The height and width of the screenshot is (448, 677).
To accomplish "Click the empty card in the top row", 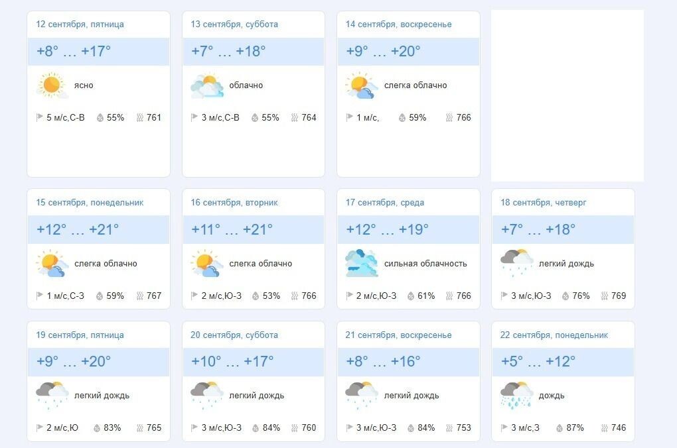I will click(567, 93).
